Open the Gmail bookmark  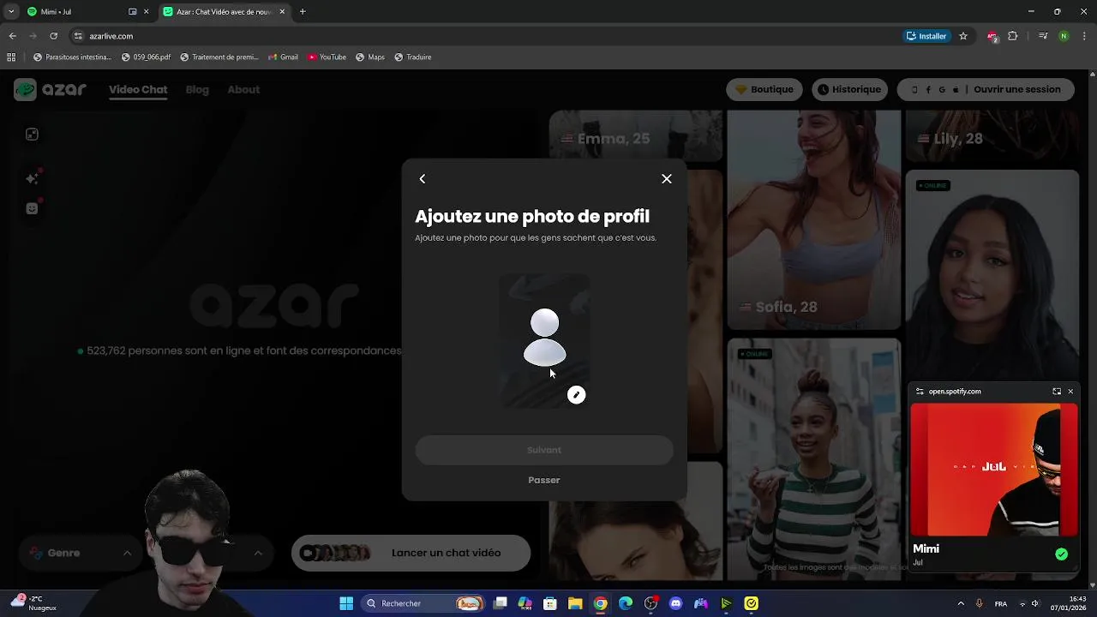point(283,57)
